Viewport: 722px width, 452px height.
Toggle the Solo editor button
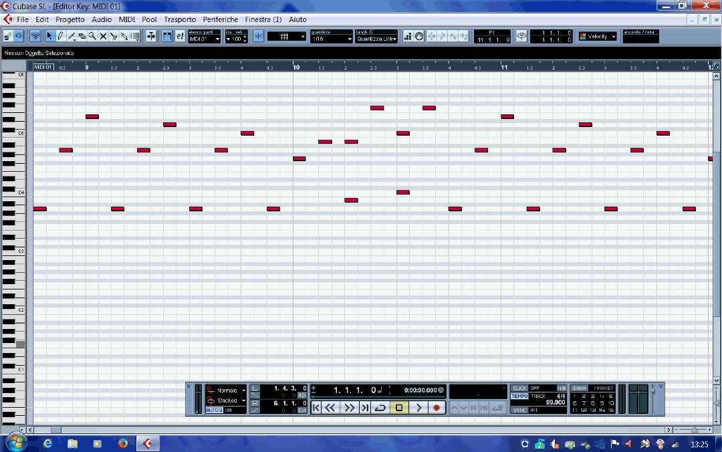tap(8, 36)
